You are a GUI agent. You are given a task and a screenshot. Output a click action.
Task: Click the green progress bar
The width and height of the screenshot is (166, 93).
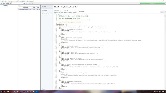point(152,3)
